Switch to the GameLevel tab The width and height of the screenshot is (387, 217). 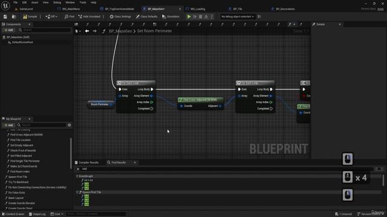[x=26, y=9]
